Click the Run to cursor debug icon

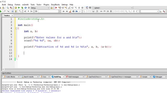coord(59,8)
